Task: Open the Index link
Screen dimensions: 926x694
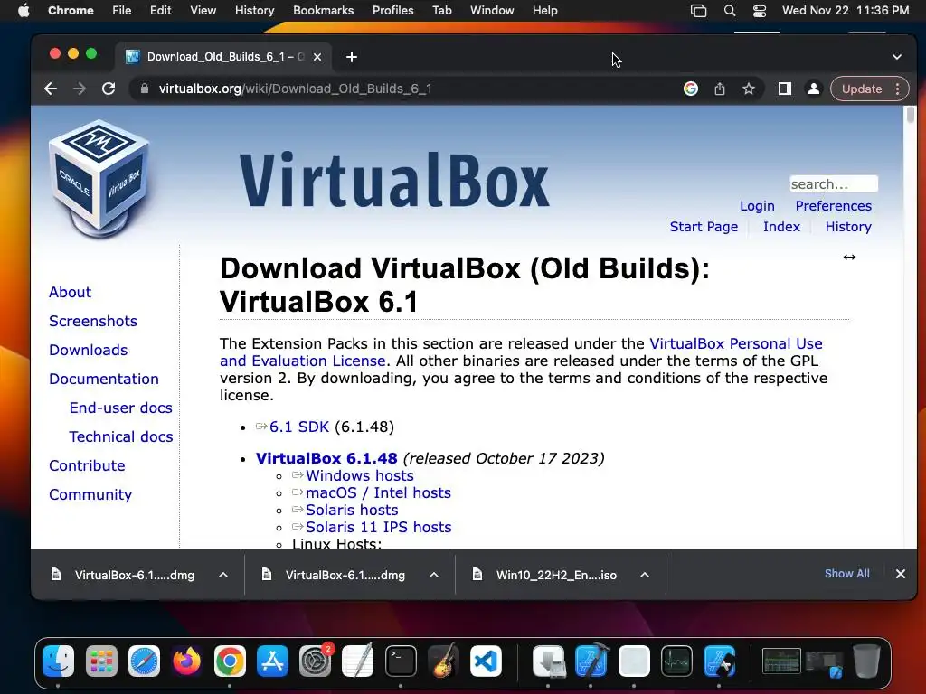Action: (781, 227)
